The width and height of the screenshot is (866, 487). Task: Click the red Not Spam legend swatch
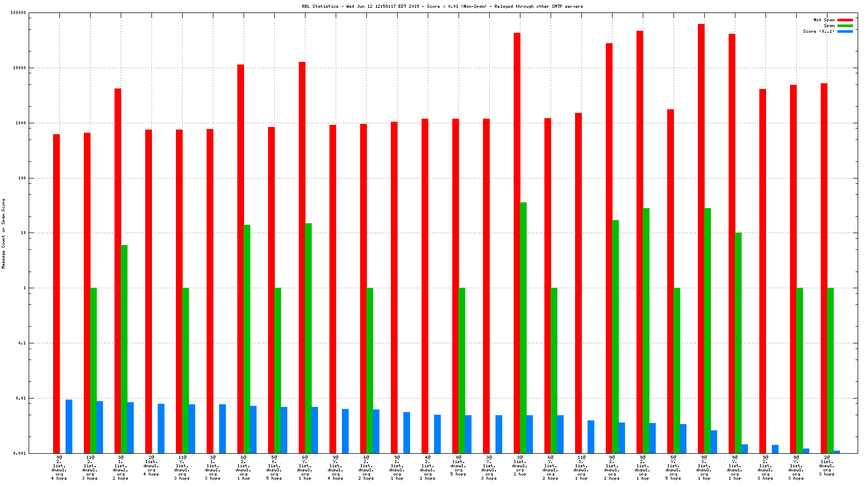pos(845,20)
